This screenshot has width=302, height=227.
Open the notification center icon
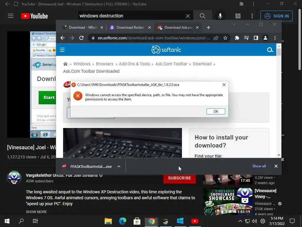tap(292, 221)
